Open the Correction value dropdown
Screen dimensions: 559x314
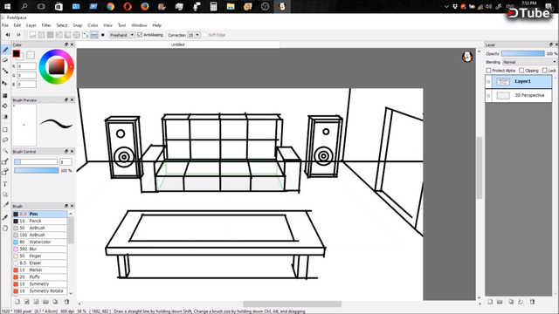[194, 35]
